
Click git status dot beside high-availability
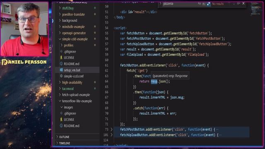coord(95,82)
